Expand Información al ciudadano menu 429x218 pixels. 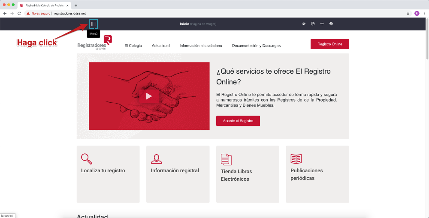(201, 45)
